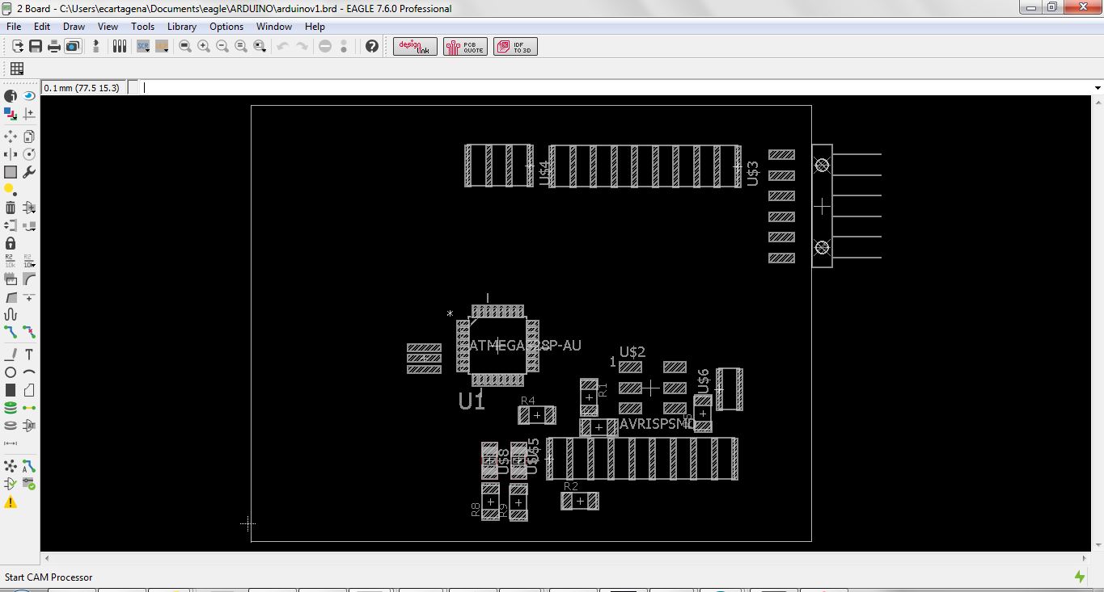Viewport: 1104px width, 592px height.
Task: Click the ATMEGA U1 chip footprint
Action: tap(497, 346)
